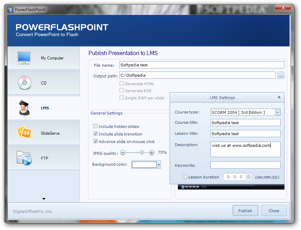Click the File name input field

202,65
